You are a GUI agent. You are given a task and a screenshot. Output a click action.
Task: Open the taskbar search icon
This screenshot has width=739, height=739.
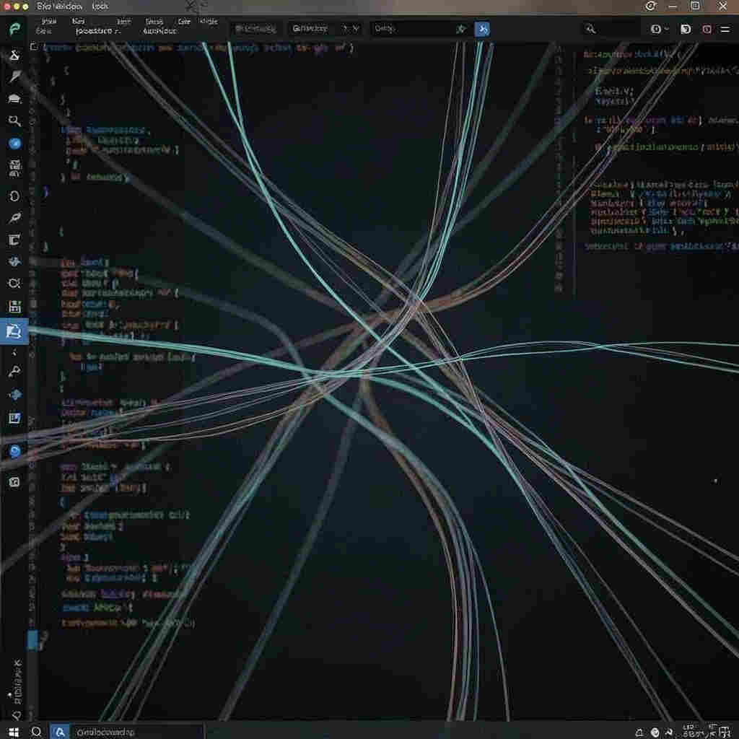click(36, 732)
